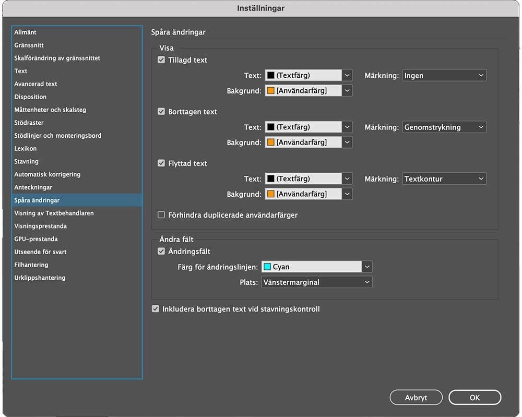Toggle the Borttagen text checkbox

point(161,112)
